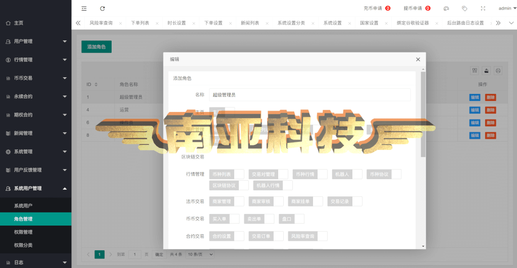Expand the 日志 sidebar menu
This screenshot has height=268, width=517.
(36, 262)
